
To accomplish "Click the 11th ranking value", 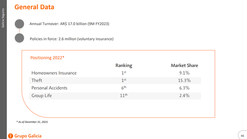I will pyautogui.click(x=123, y=95).
